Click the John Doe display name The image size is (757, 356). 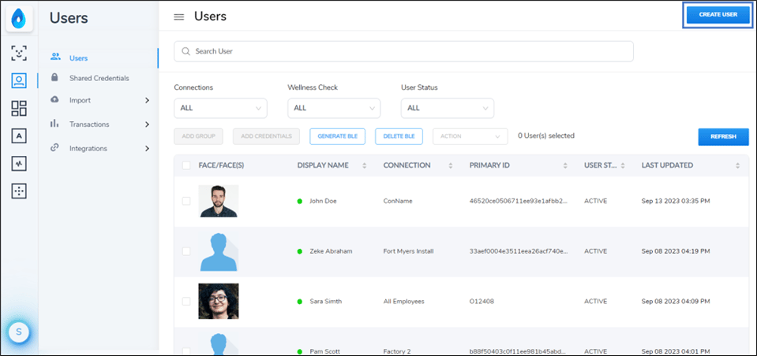(x=323, y=201)
